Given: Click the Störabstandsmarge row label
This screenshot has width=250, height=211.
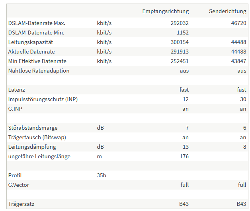Looking at the screenshot, I should (x=33, y=128).
